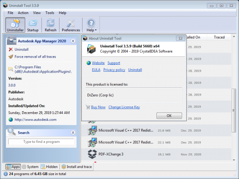Click the Nov 29, 2020 install date

coord(191,155)
